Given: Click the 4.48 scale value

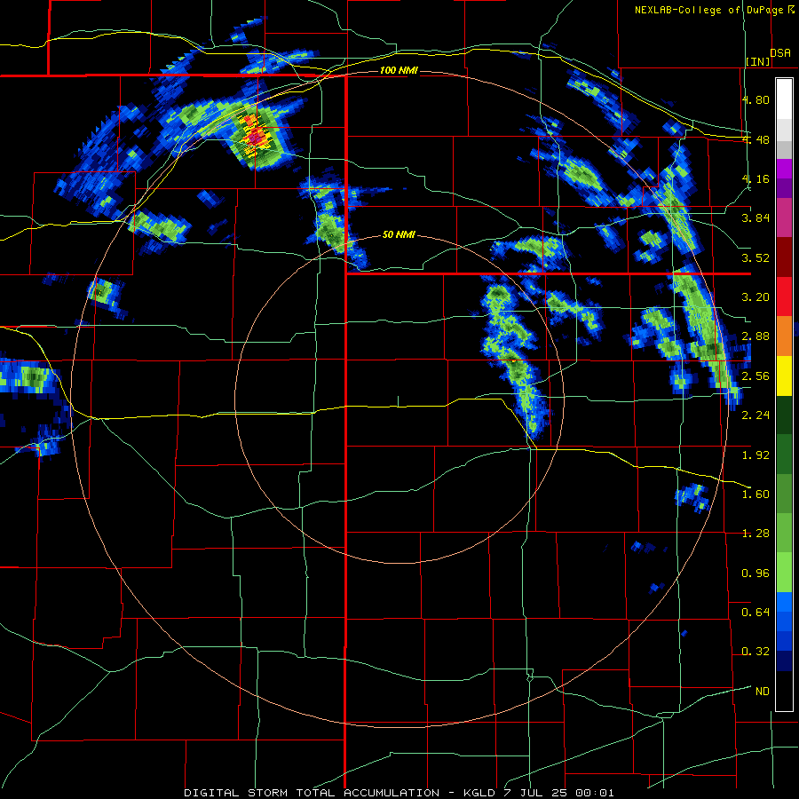Looking at the screenshot, I should pos(755,139).
